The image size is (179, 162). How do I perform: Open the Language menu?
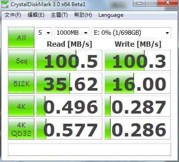point(111,15)
